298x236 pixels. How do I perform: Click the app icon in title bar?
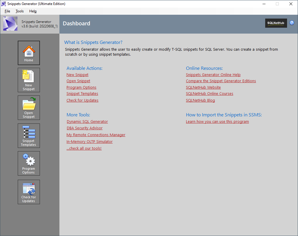click(4, 4)
